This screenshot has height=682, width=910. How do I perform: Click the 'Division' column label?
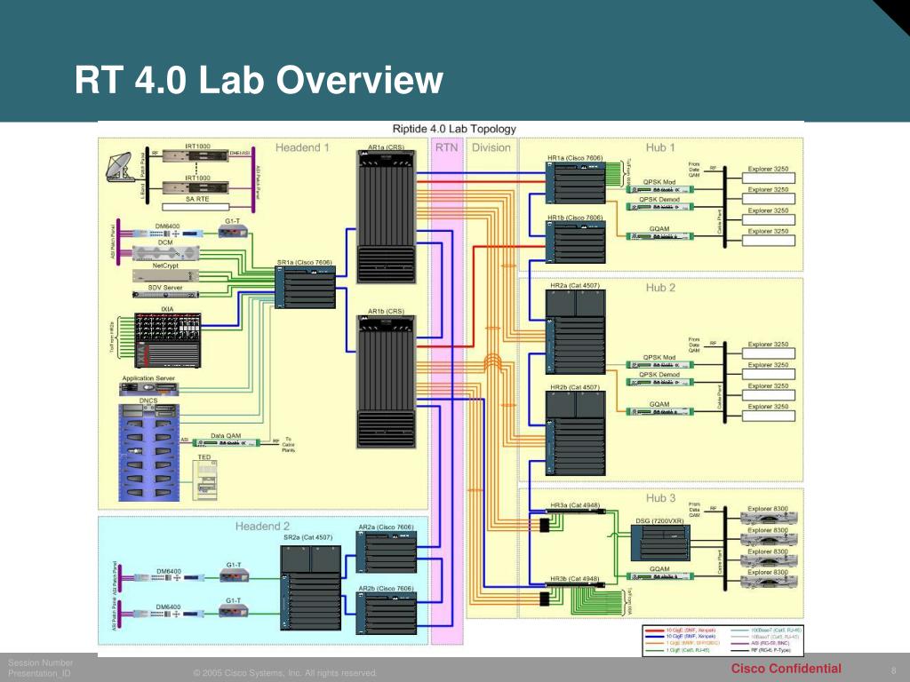(x=491, y=148)
